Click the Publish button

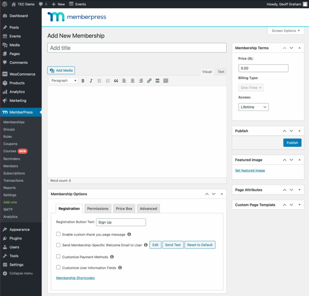point(292,143)
